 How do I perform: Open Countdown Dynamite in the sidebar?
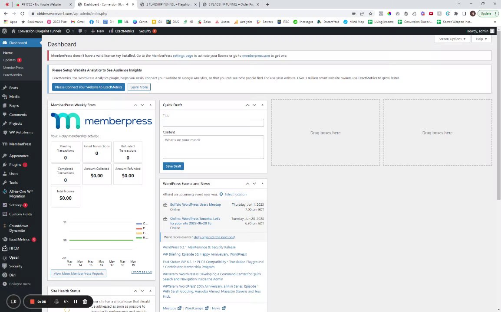(19, 228)
